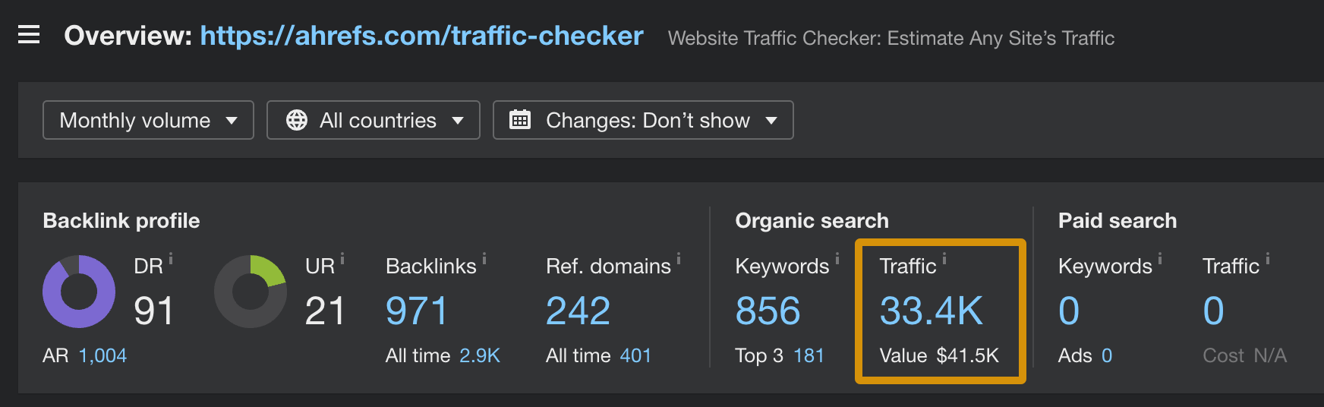The image size is (1324, 407).
Task: Click the Backlinks info icon
Action: pyautogui.click(x=484, y=258)
